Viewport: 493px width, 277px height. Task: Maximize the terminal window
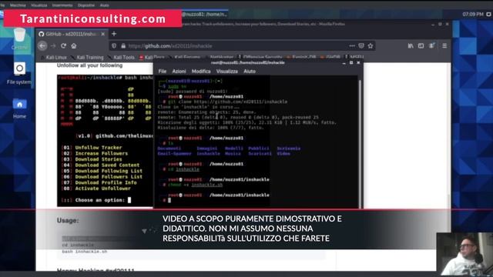[351, 63]
